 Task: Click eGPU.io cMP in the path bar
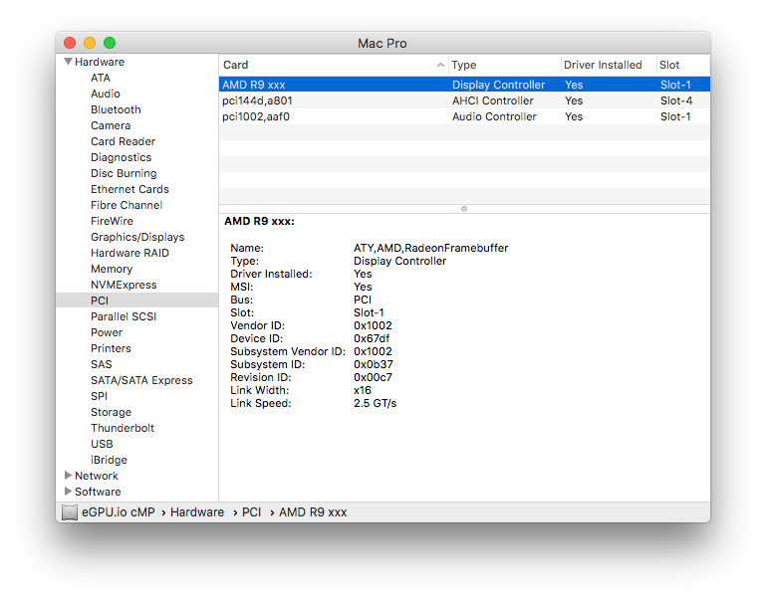point(119,512)
